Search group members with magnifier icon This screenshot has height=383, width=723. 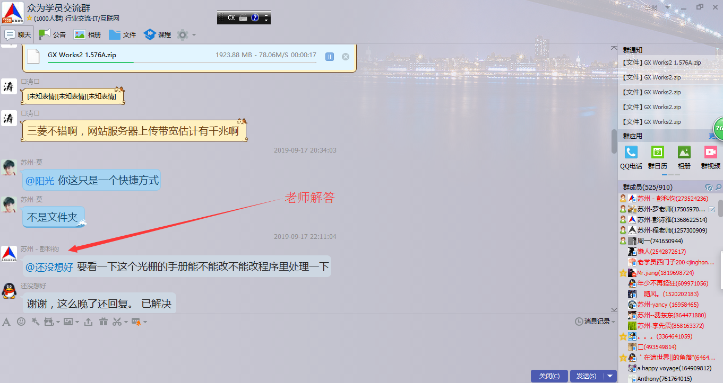click(x=718, y=188)
